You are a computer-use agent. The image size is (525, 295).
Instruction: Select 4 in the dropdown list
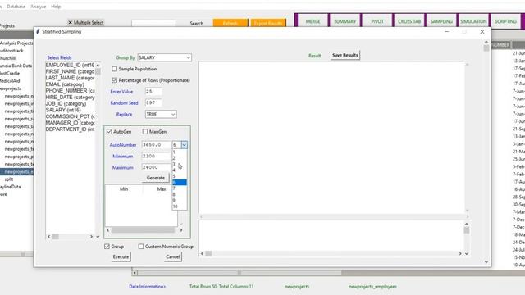click(x=180, y=170)
